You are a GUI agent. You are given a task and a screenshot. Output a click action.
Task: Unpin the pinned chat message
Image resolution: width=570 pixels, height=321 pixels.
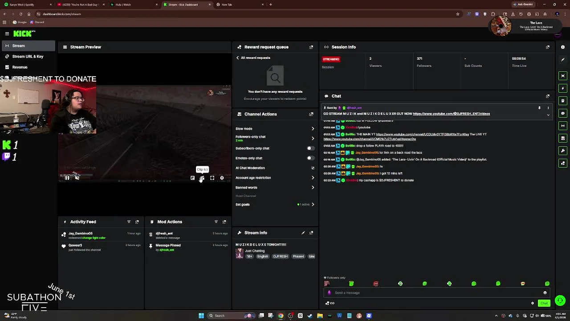[539, 108]
